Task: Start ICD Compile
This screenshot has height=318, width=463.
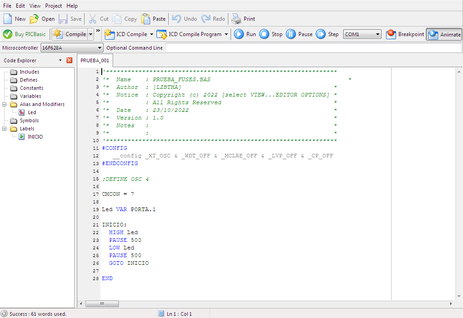Action: [126, 34]
